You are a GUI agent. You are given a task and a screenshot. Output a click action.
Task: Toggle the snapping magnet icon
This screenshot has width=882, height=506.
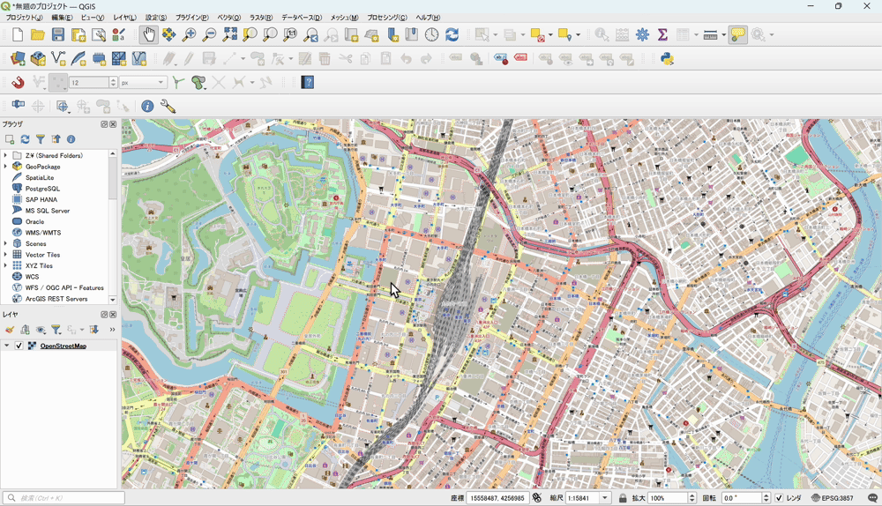click(x=18, y=83)
